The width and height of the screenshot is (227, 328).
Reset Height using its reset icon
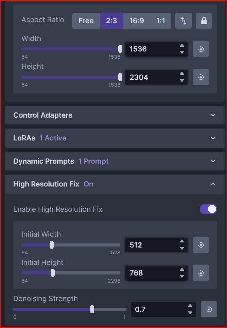click(x=200, y=77)
